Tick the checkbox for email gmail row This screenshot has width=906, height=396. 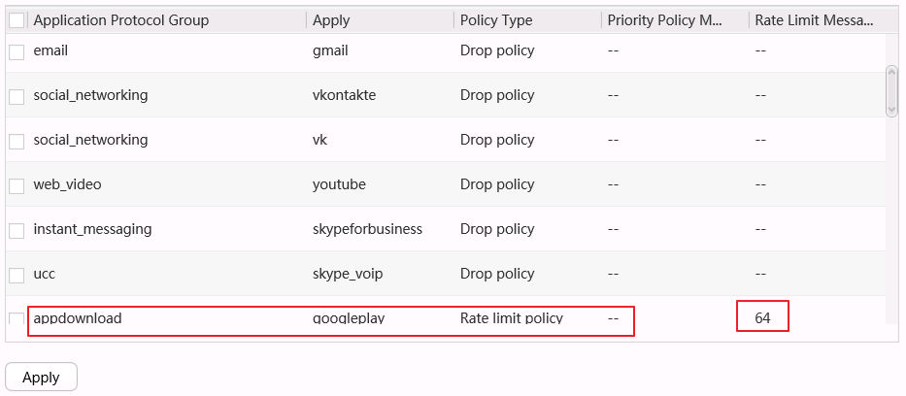click(x=17, y=52)
